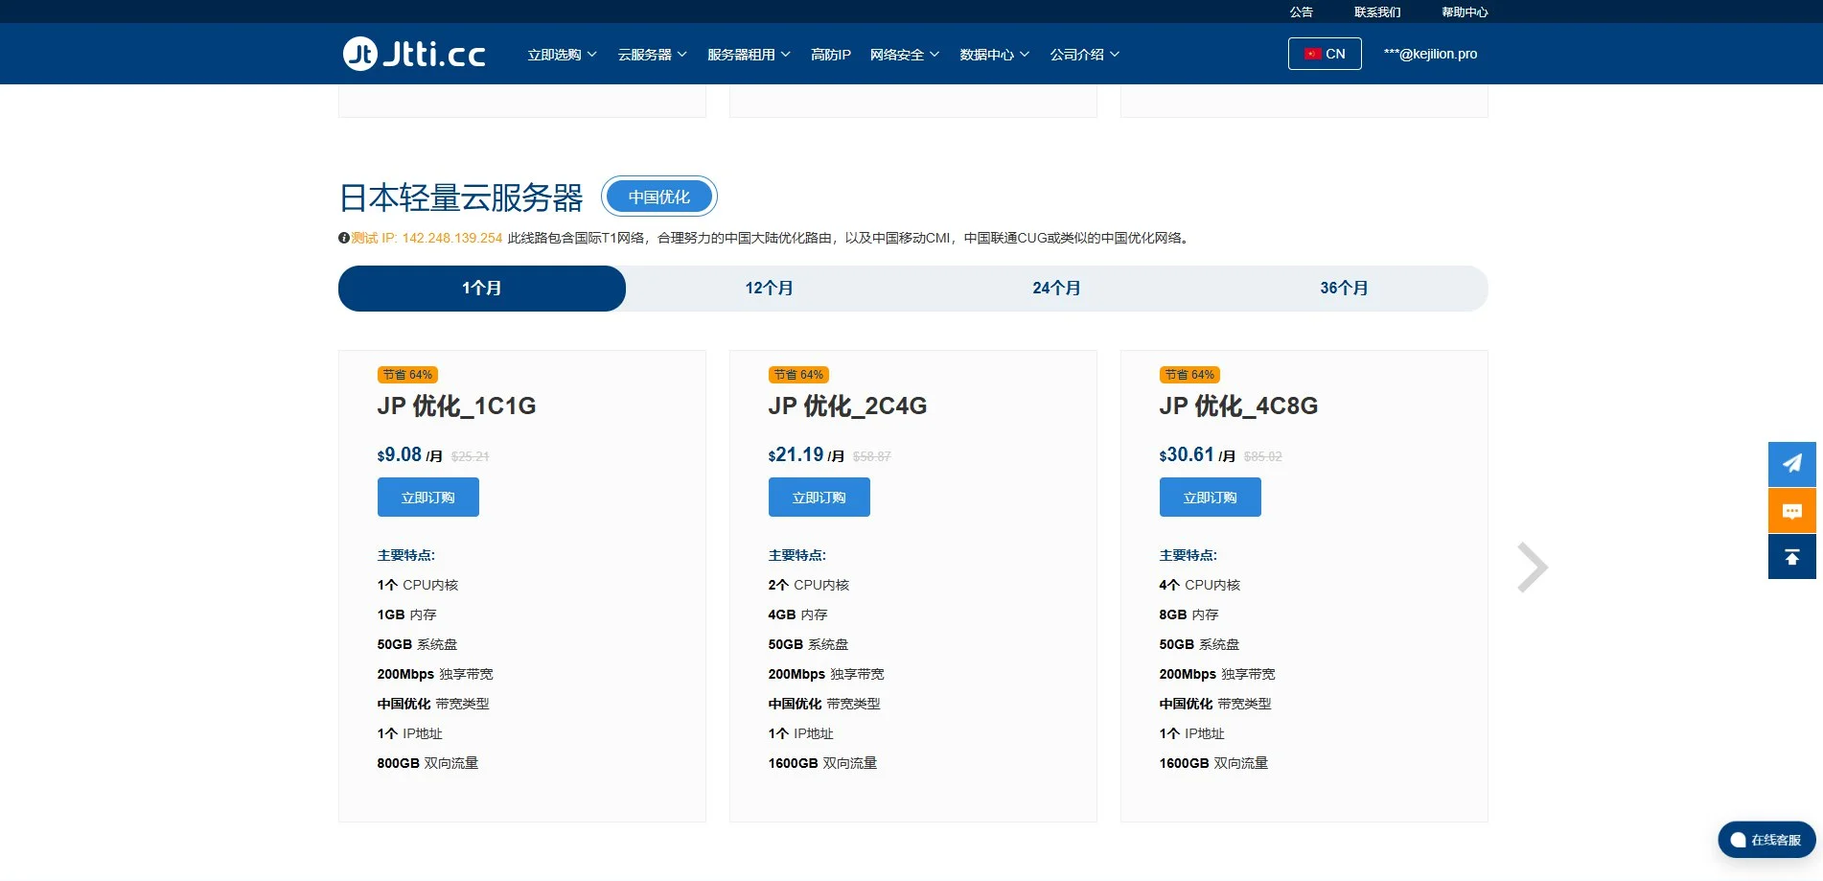Click the CN flag in language selector

(x=1312, y=54)
